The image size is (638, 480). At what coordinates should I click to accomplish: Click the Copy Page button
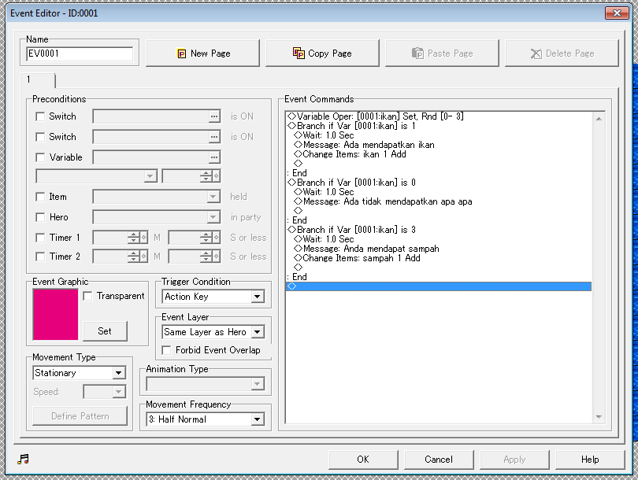click(322, 54)
